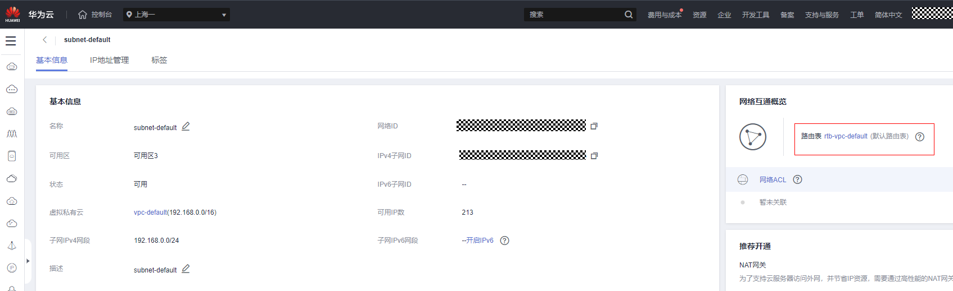Copy the network ID with the copy icon
The height and width of the screenshot is (291, 953).
tap(594, 126)
